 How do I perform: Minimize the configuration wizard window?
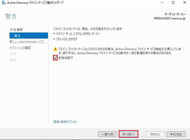pos(162,3)
